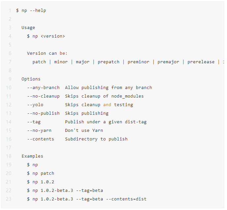Click '--contents=dist' on the last line
Screen dimensions: 227x210
(x=126, y=199)
